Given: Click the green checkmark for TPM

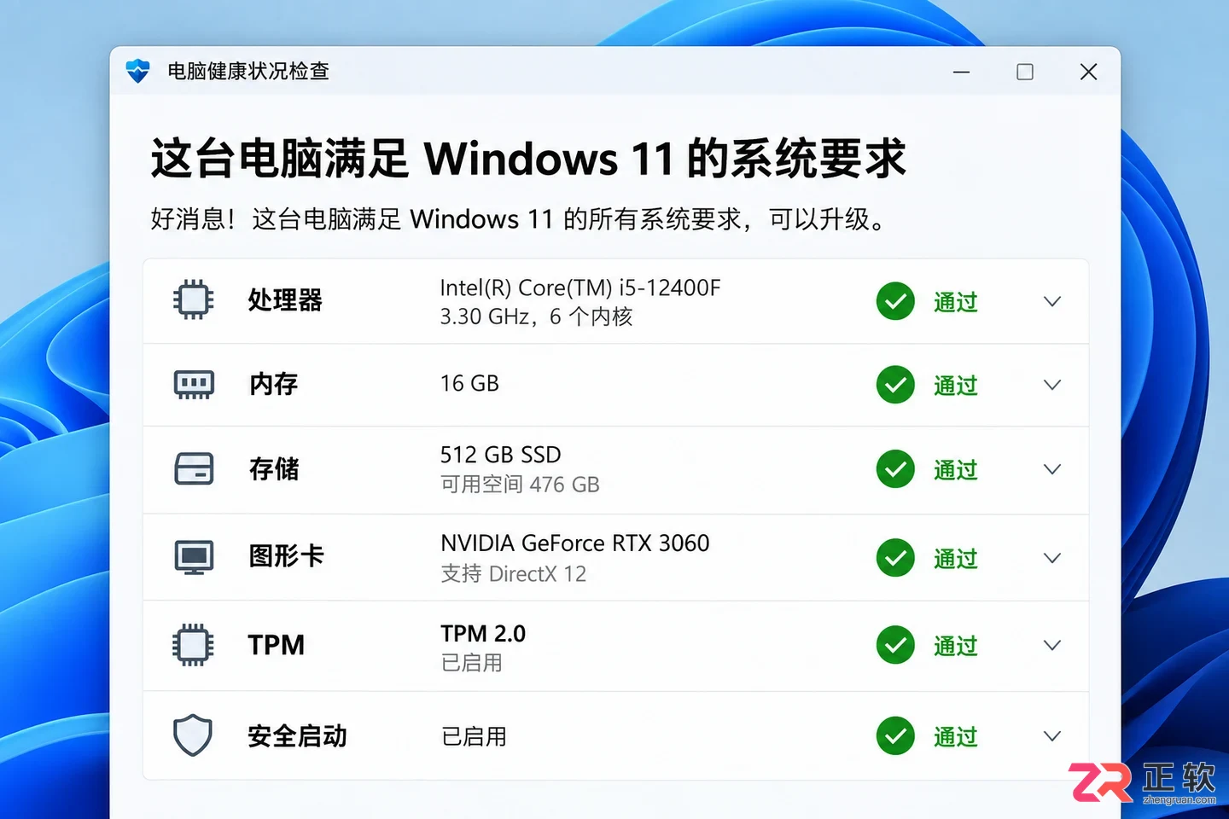Looking at the screenshot, I should (x=895, y=645).
